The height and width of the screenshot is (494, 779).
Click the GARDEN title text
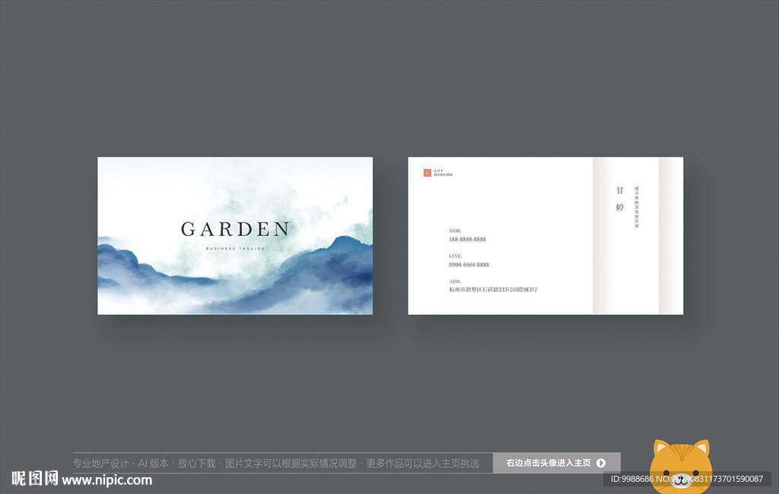pyautogui.click(x=235, y=229)
